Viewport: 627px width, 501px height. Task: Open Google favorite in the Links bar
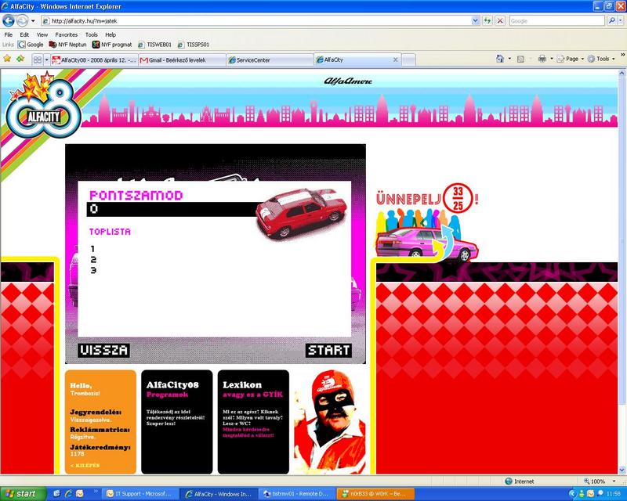tap(31, 45)
